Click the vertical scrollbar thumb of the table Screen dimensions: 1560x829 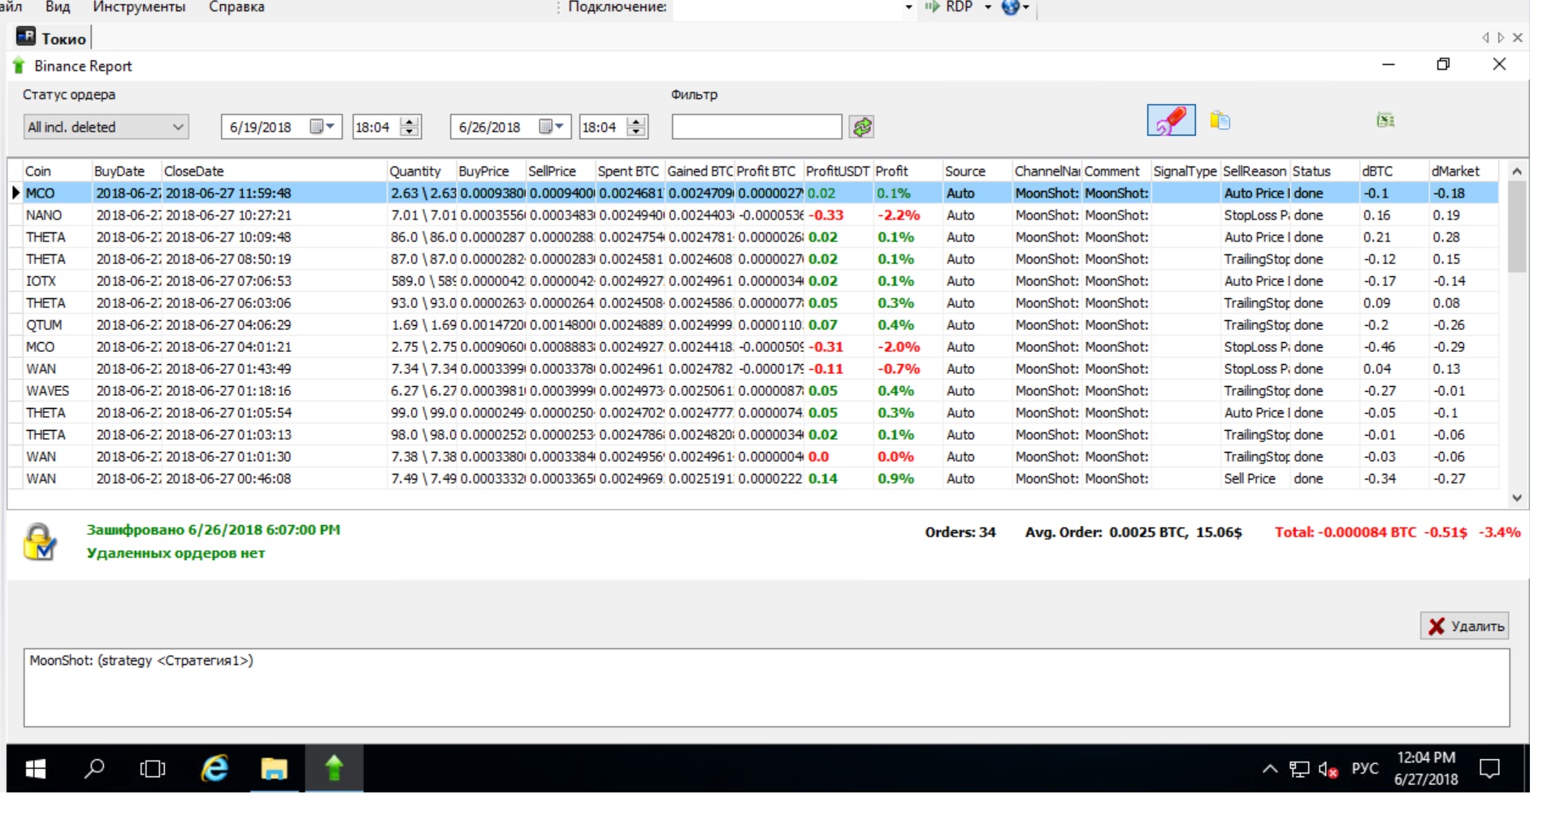click(1517, 227)
